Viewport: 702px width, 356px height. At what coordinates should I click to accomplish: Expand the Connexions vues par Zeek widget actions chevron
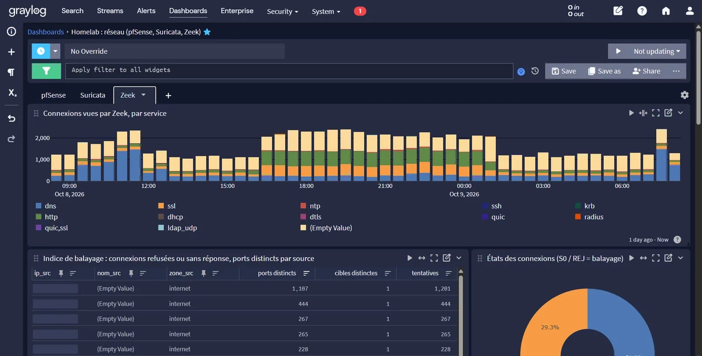point(681,113)
